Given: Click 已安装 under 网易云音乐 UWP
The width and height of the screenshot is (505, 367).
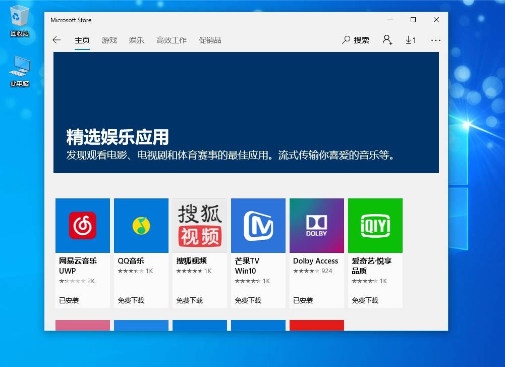Looking at the screenshot, I should click(69, 300).
